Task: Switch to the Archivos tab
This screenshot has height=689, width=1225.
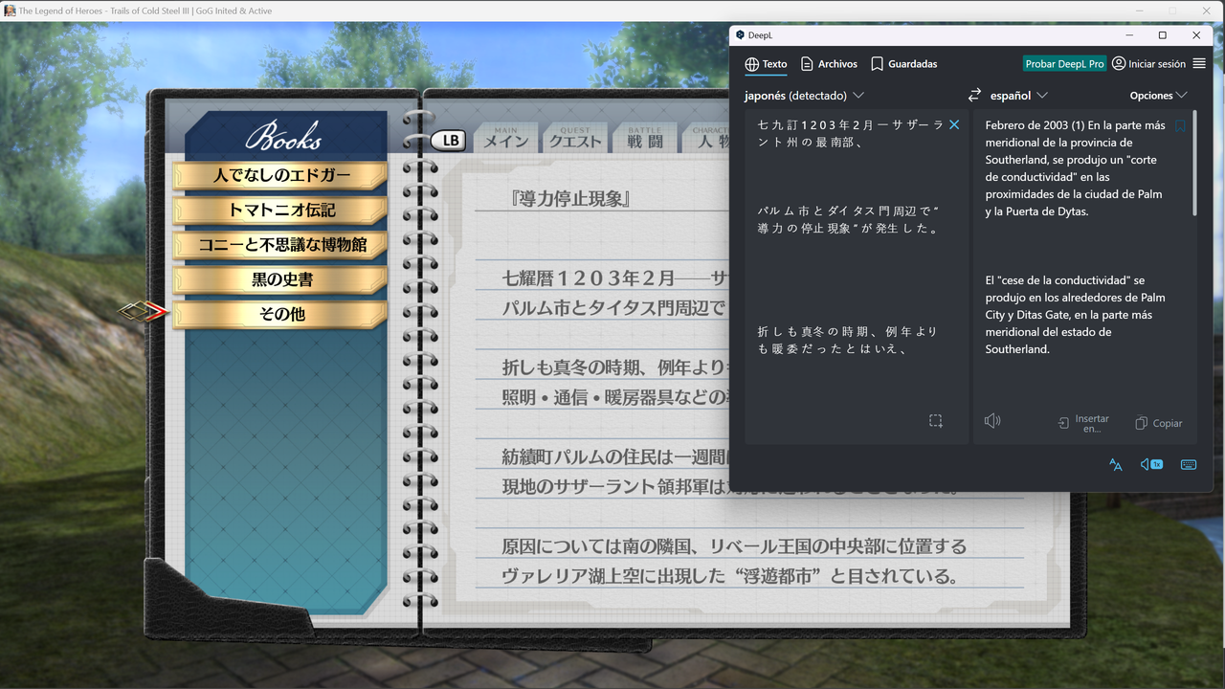Action: [829, 64]
